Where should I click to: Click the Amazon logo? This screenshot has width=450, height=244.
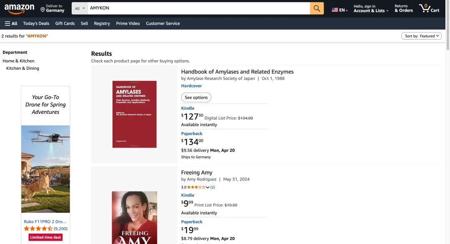coord(19,8)
